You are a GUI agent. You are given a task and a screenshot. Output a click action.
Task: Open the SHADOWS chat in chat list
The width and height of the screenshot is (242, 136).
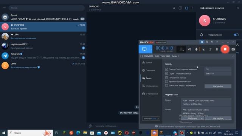pyautogui.click(x=43, y=27)
